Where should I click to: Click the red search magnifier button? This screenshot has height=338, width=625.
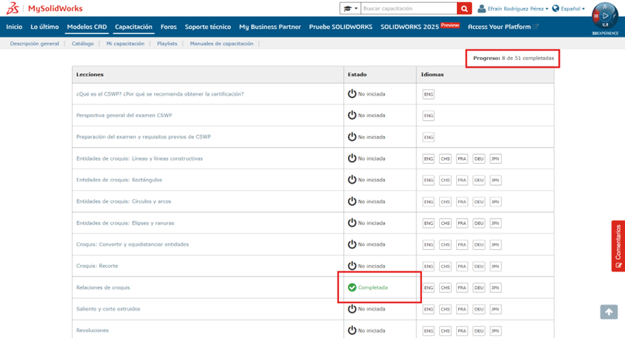pos(464,8)
